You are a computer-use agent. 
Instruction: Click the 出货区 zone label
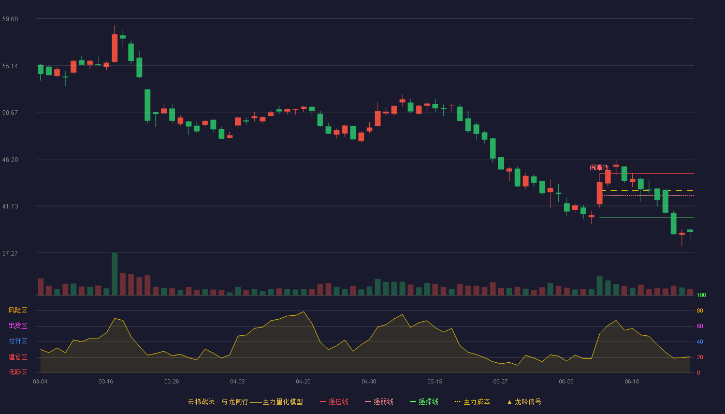point(18,326)
